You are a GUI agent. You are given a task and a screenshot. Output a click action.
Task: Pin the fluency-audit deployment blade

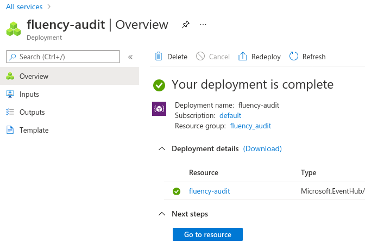point(186,24)
